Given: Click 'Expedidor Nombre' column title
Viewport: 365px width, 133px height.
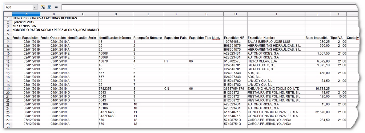Looking at the screenshot, I should [261, 38].
